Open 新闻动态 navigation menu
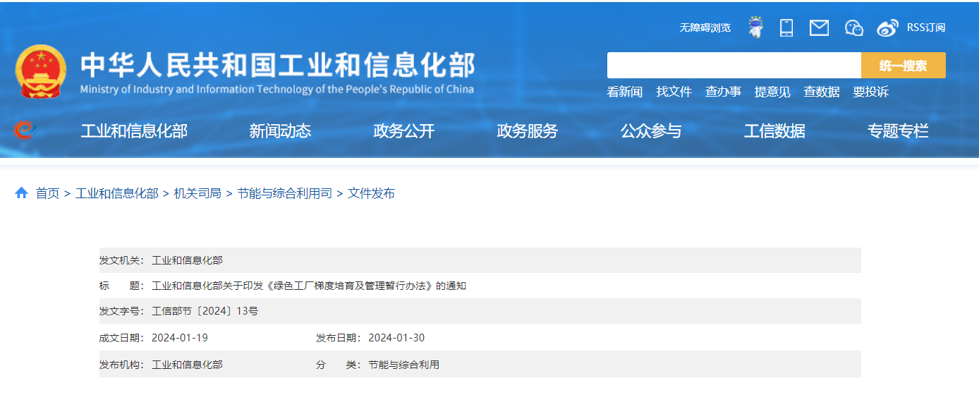The width and height of the screenshot is (979, 395). (x=280, y=131)
